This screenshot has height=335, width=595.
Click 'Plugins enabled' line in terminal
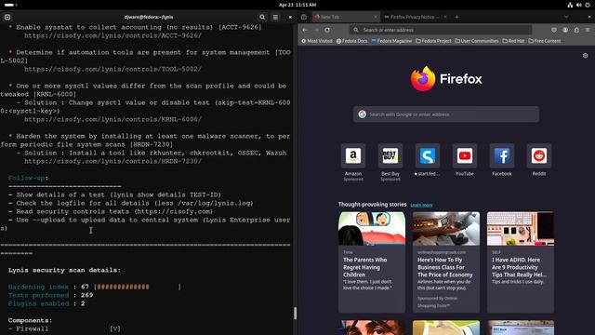(46, 303)
